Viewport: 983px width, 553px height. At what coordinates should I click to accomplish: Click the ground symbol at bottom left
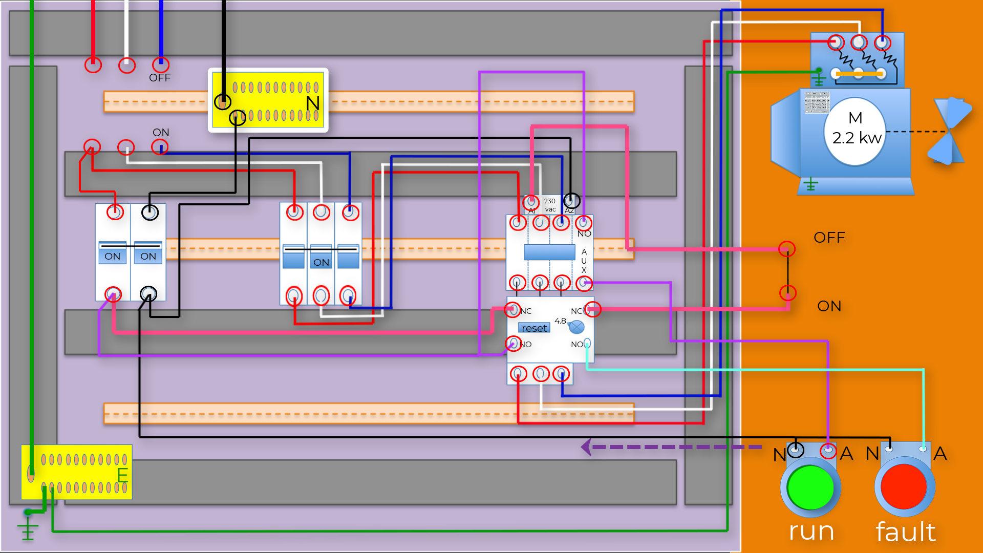(28, 525)
